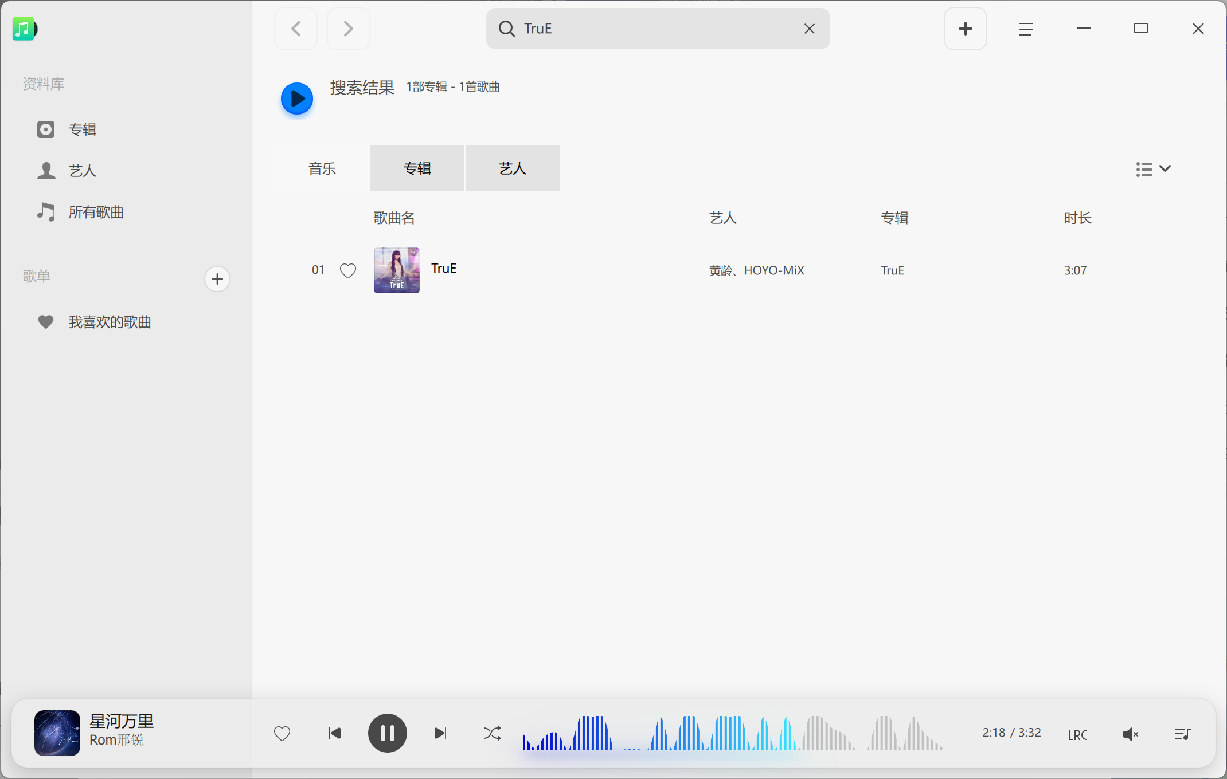Sort by 时长 column header
The height and width of the screenshot is (779, 1227).
point(1078,218)
